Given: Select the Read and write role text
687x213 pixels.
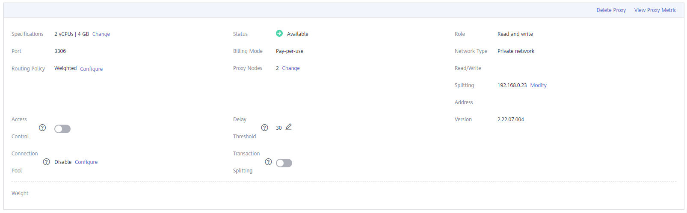Looking at the screenshot, I should pos(515,34).
